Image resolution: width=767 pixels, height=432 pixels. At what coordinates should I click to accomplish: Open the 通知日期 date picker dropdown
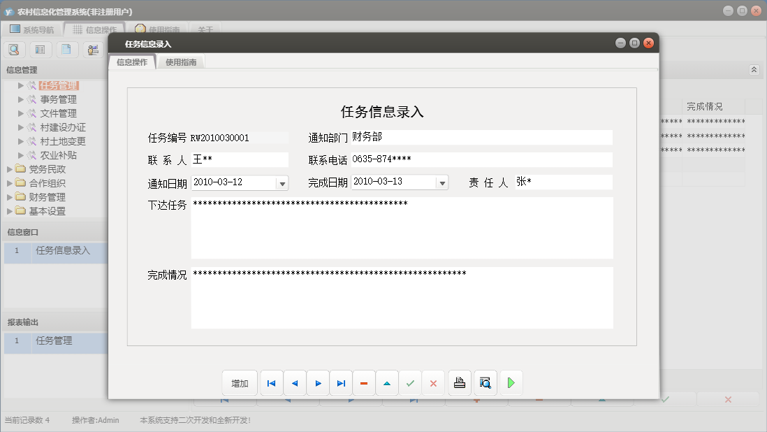[284, 182]
